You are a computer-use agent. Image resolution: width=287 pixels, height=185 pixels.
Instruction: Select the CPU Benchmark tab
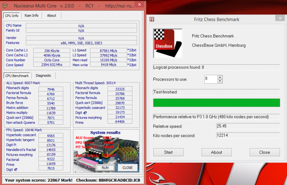click(x=17, y=75)
